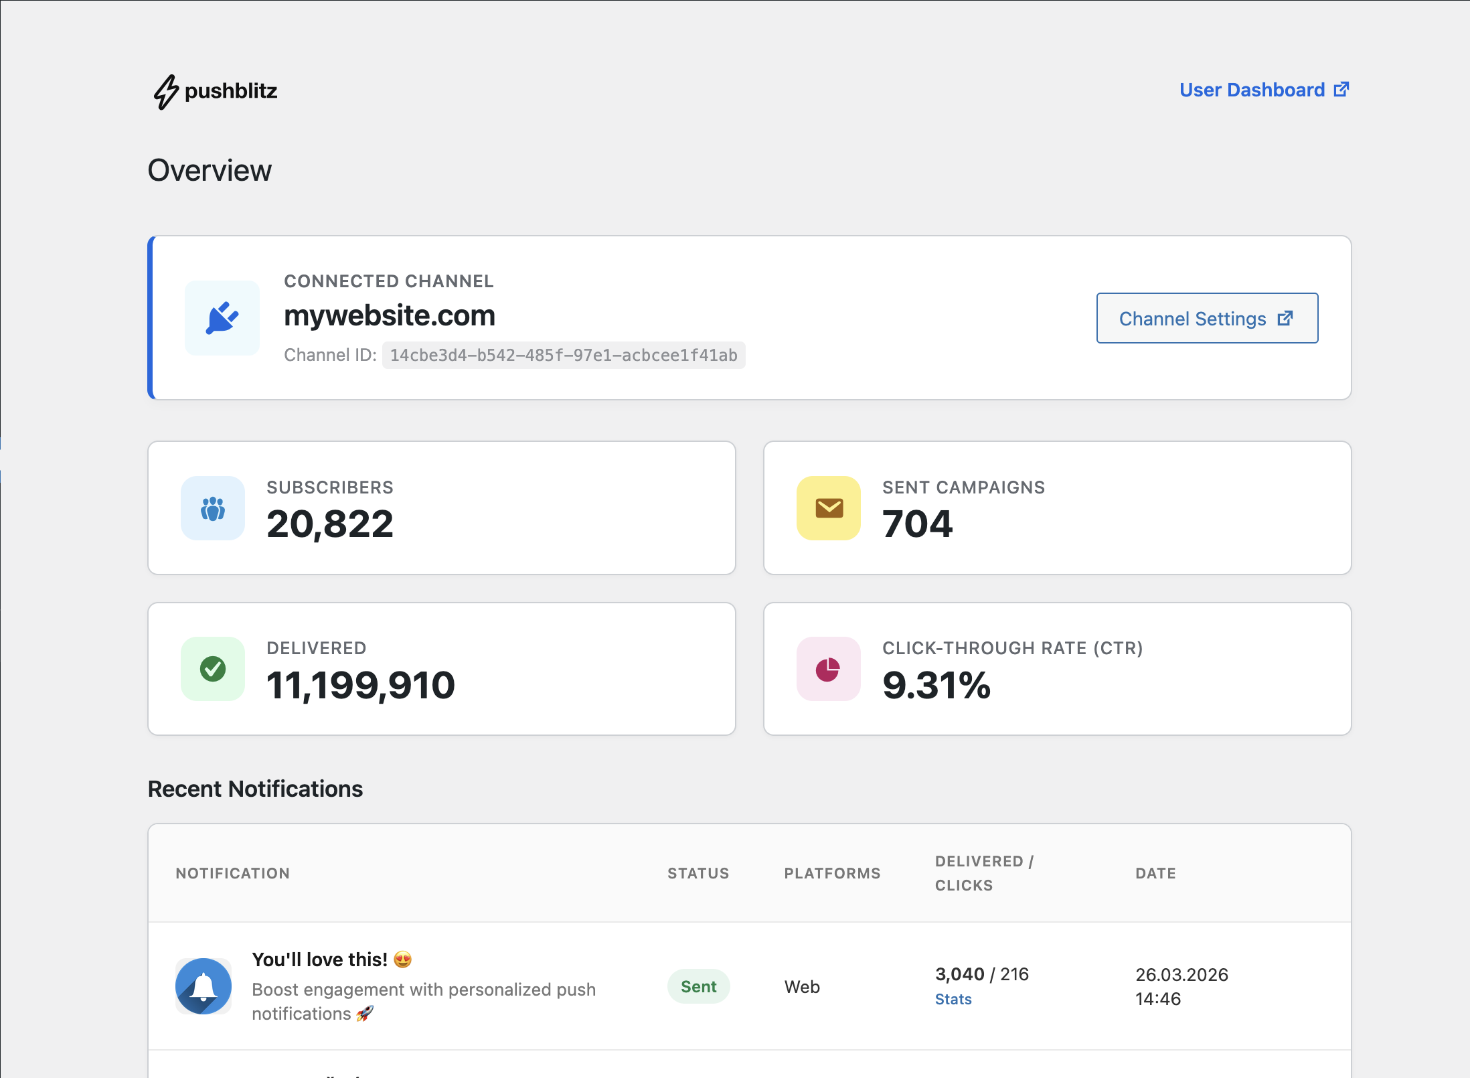Click the bell notification thumbnail

click(x=203, y=986)
